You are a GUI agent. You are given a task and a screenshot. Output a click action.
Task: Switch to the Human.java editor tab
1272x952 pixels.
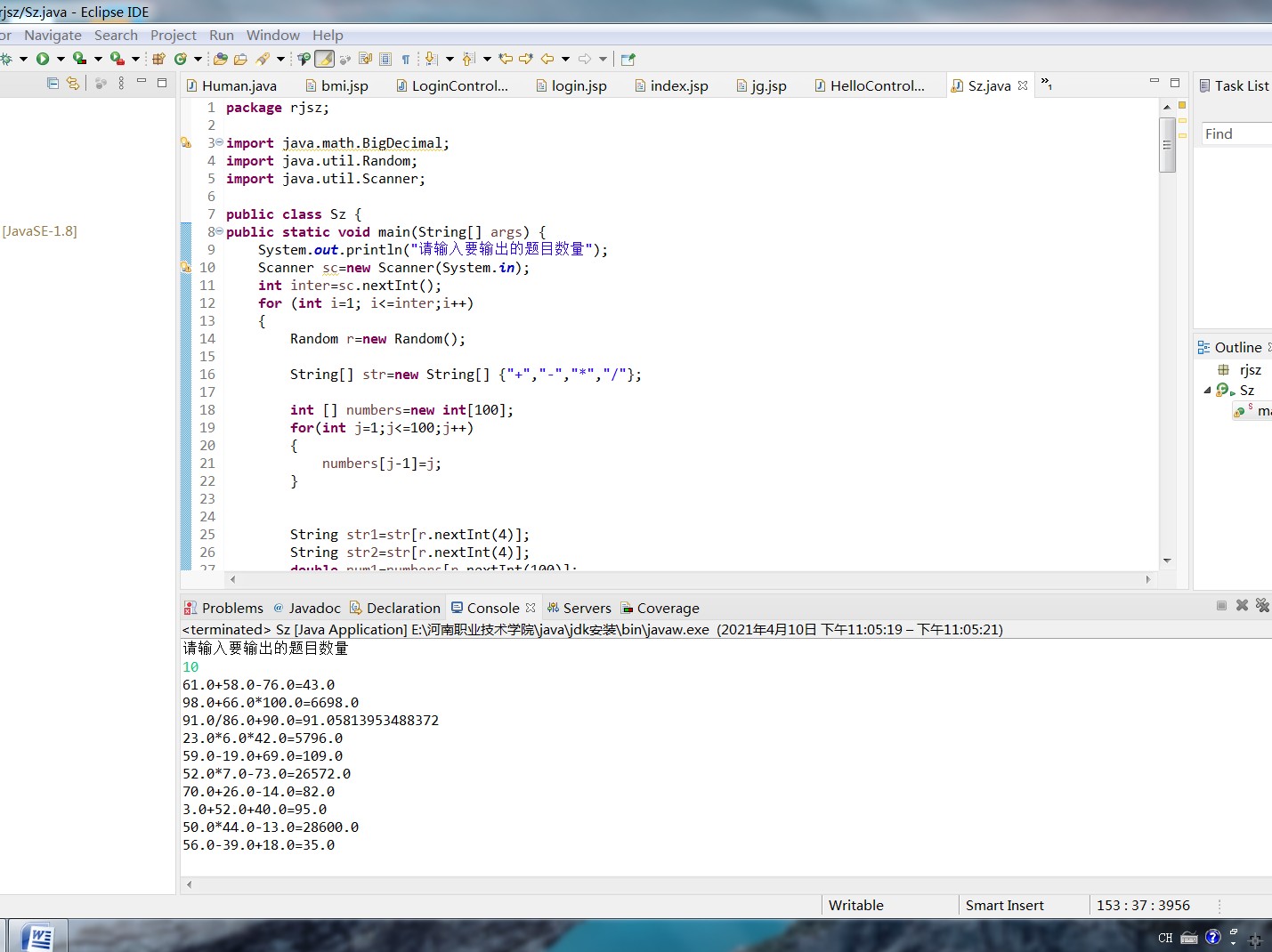(x=231, y=85)
